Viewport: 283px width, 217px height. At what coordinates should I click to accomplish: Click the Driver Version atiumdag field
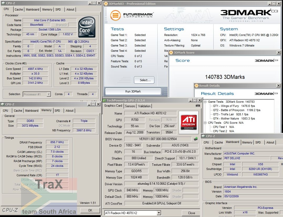click(x=162, y=184)
